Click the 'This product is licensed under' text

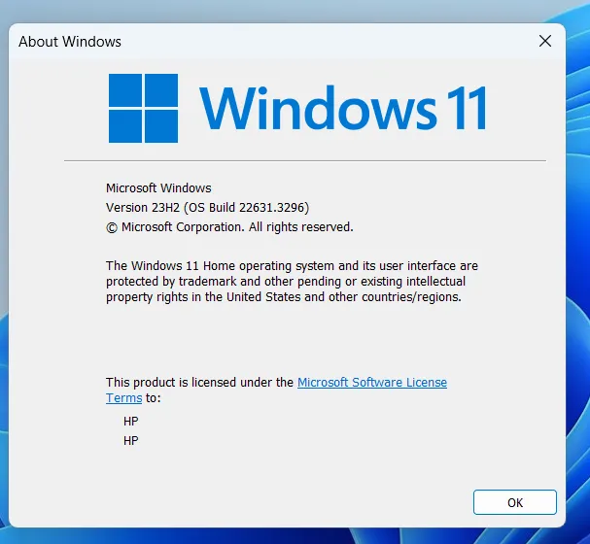coord(199,383)
